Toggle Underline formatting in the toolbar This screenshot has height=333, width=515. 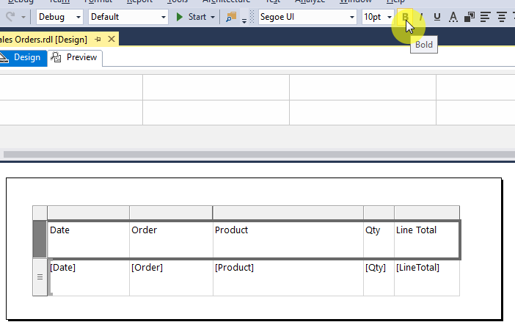click(437, 17)
